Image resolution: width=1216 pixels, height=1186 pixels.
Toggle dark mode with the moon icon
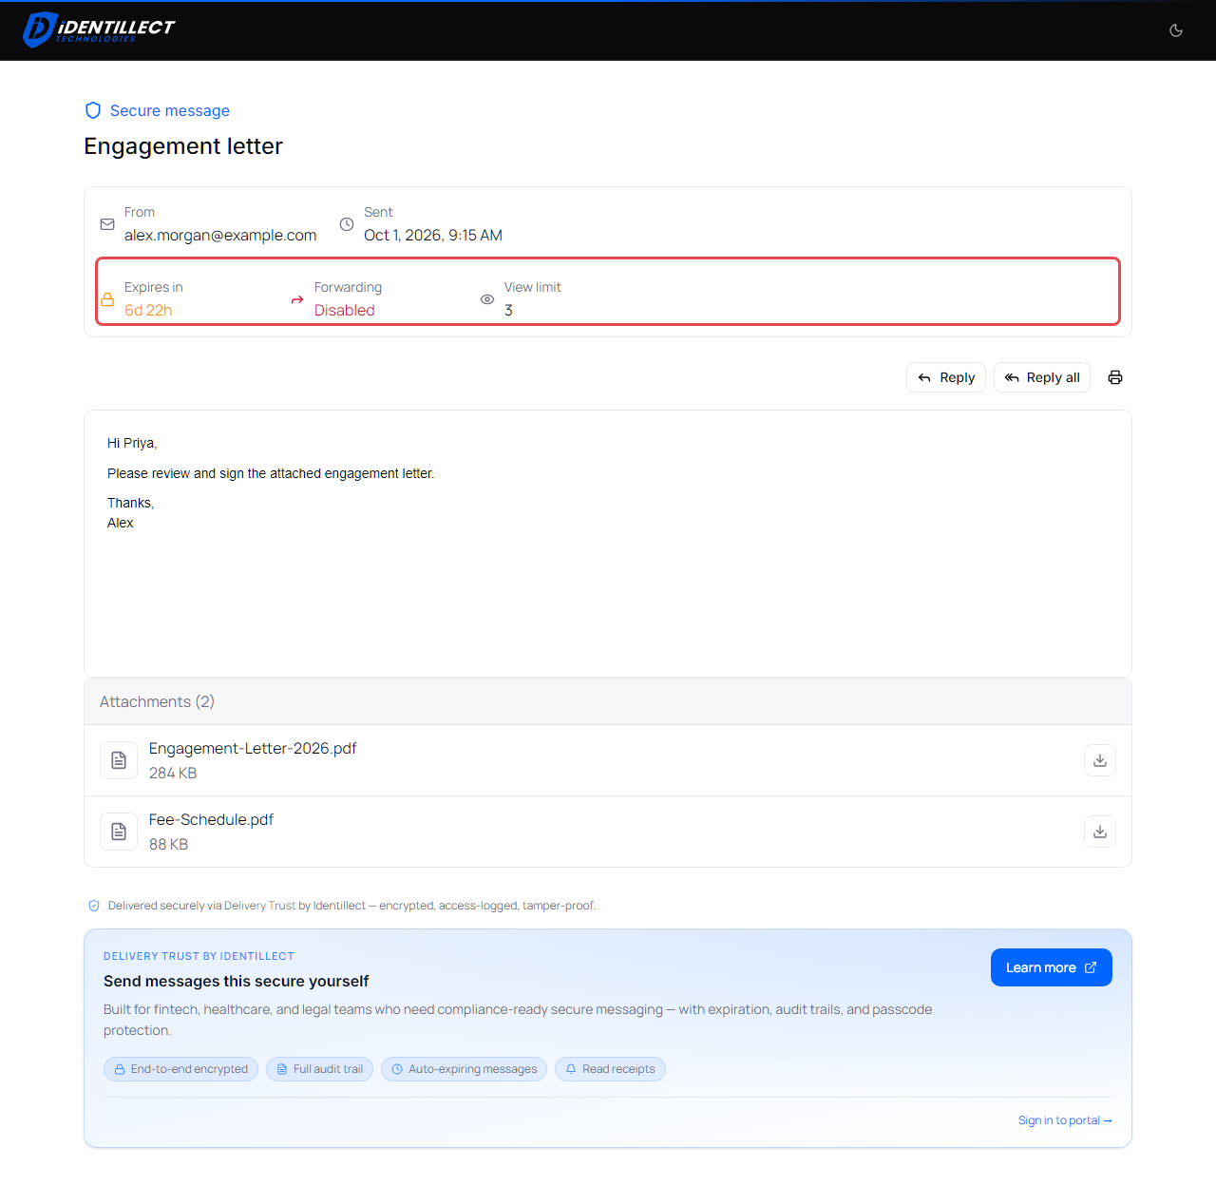(1176, 30)
